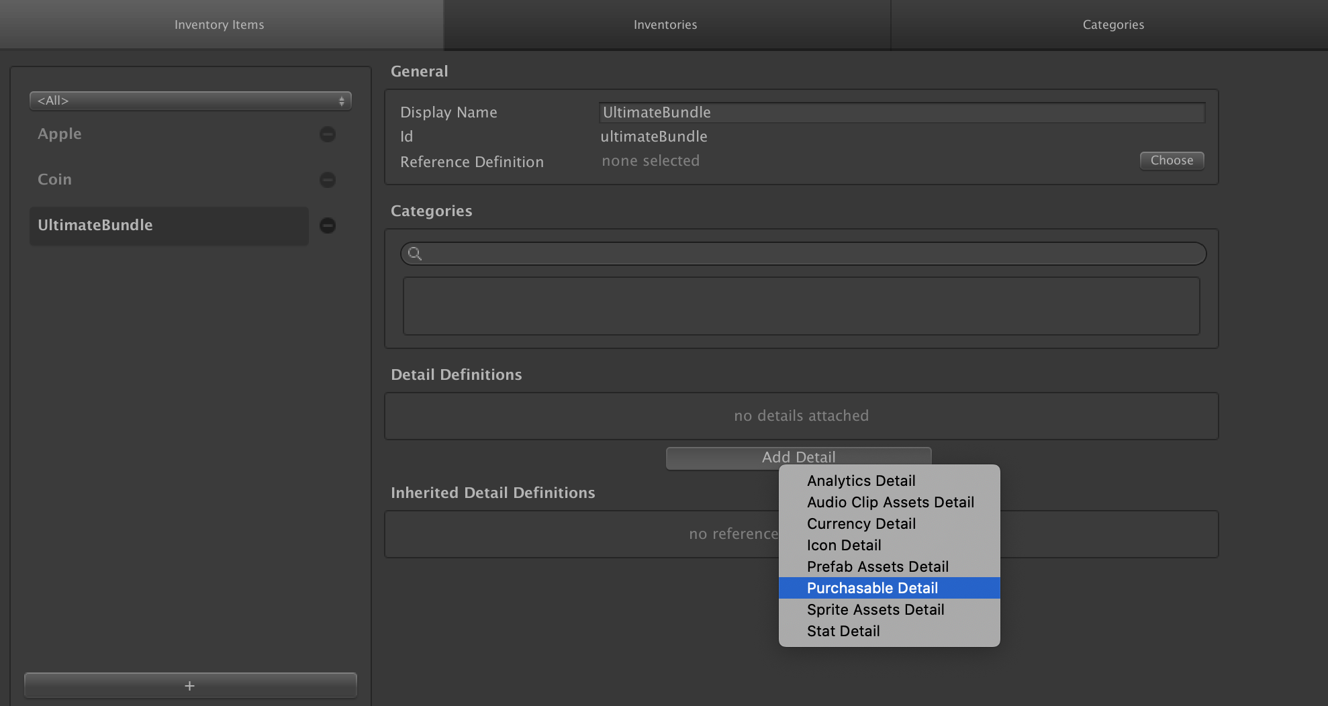Pick Stat Detail from the list
Image resolution: width=1328 pixels, height=706 pixels.
point(890,631)
